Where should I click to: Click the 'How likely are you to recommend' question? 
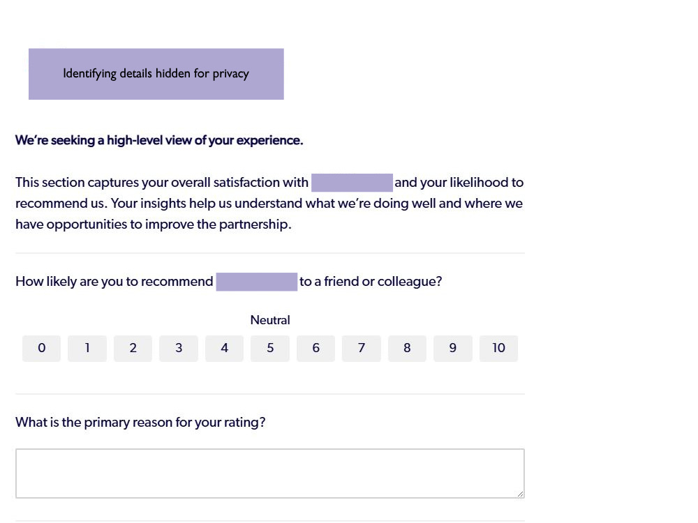coord(229,282)
